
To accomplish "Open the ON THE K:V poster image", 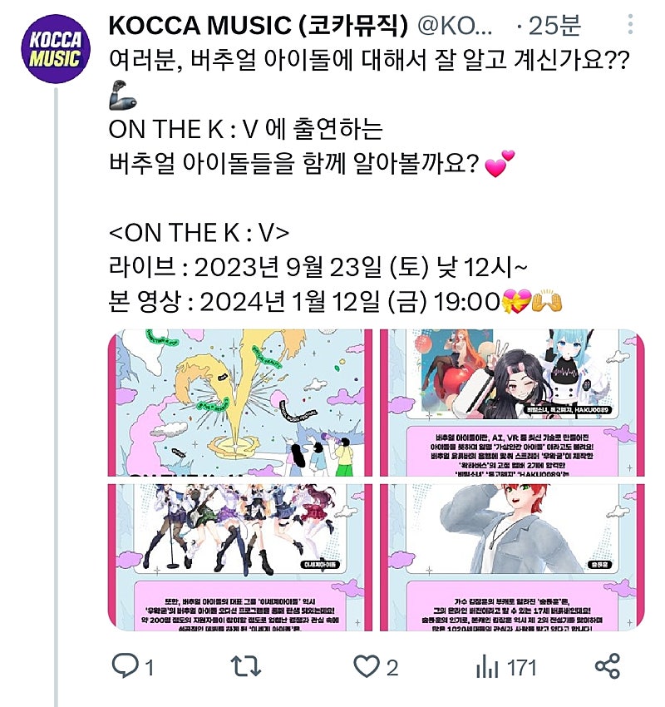I will tap(240, 403).
